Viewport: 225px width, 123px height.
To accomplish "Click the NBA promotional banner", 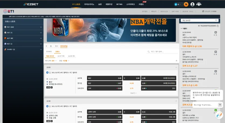I will pos(111,30).
